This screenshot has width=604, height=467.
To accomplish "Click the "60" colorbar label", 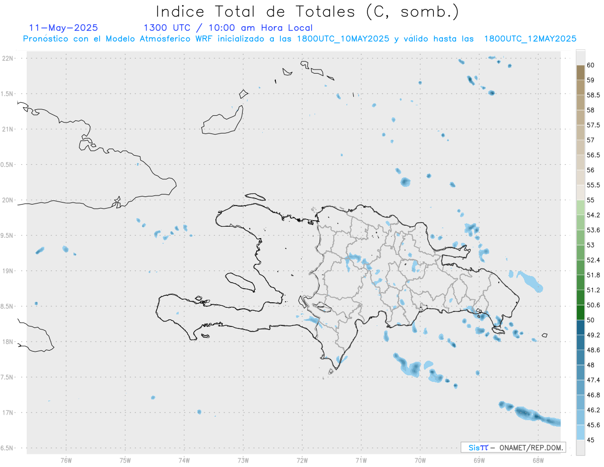I will tap(591, 65).
